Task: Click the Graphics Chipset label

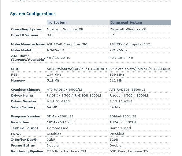Action: pos(25,90)
